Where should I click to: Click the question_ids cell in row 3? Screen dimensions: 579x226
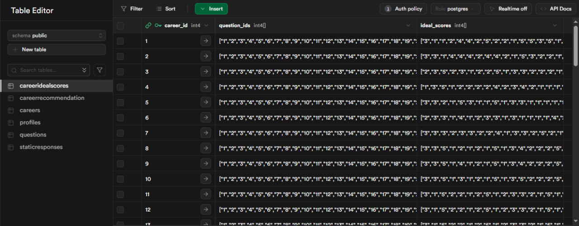point(316,72)
